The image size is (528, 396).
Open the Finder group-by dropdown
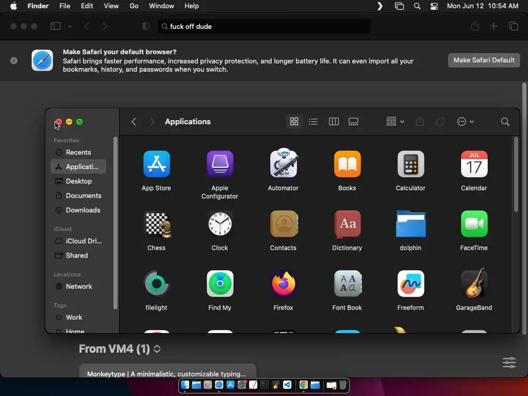point(395,122)
